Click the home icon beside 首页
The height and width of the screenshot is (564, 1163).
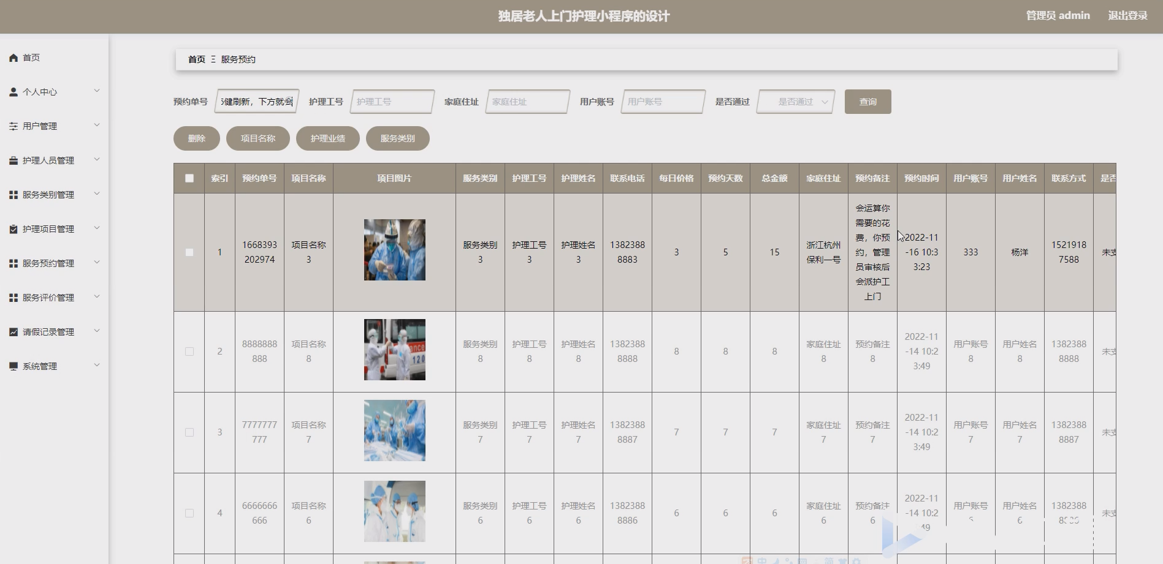tap(13, 58)
